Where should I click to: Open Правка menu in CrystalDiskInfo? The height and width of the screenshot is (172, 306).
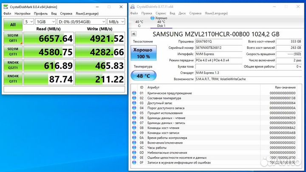147,13
